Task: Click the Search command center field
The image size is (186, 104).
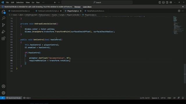Action: (x=97, y=2)
